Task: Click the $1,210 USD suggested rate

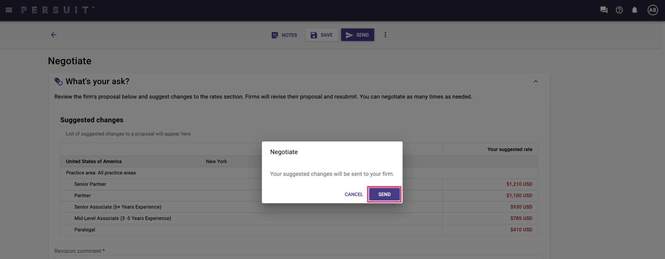Action: 519,184
